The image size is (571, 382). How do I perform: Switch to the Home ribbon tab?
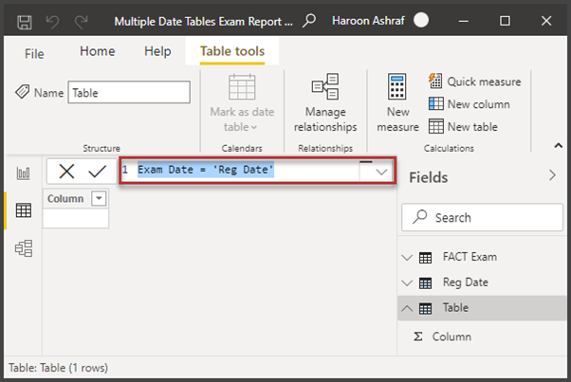(98, 51)
